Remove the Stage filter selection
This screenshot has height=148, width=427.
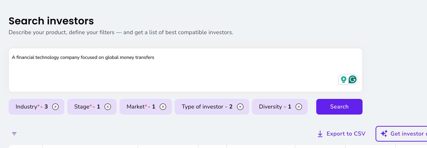coord(108,107)
